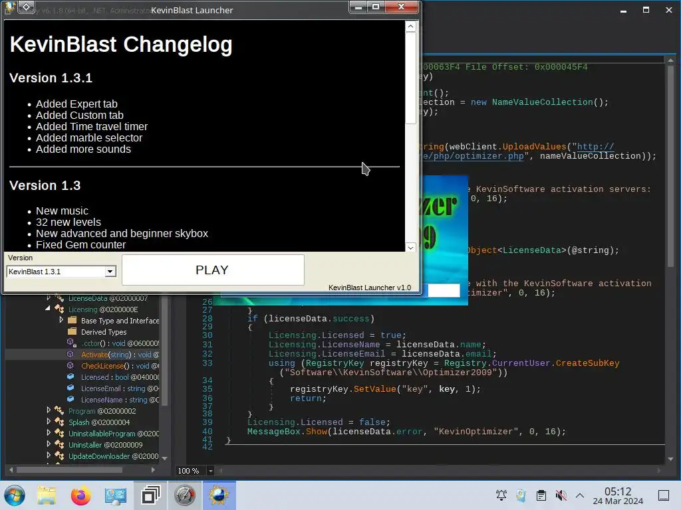This screenshot has width=681, height=510.
Task: Open the 100 % zoom dropdown in code editor
Action: tap(211, 471)
